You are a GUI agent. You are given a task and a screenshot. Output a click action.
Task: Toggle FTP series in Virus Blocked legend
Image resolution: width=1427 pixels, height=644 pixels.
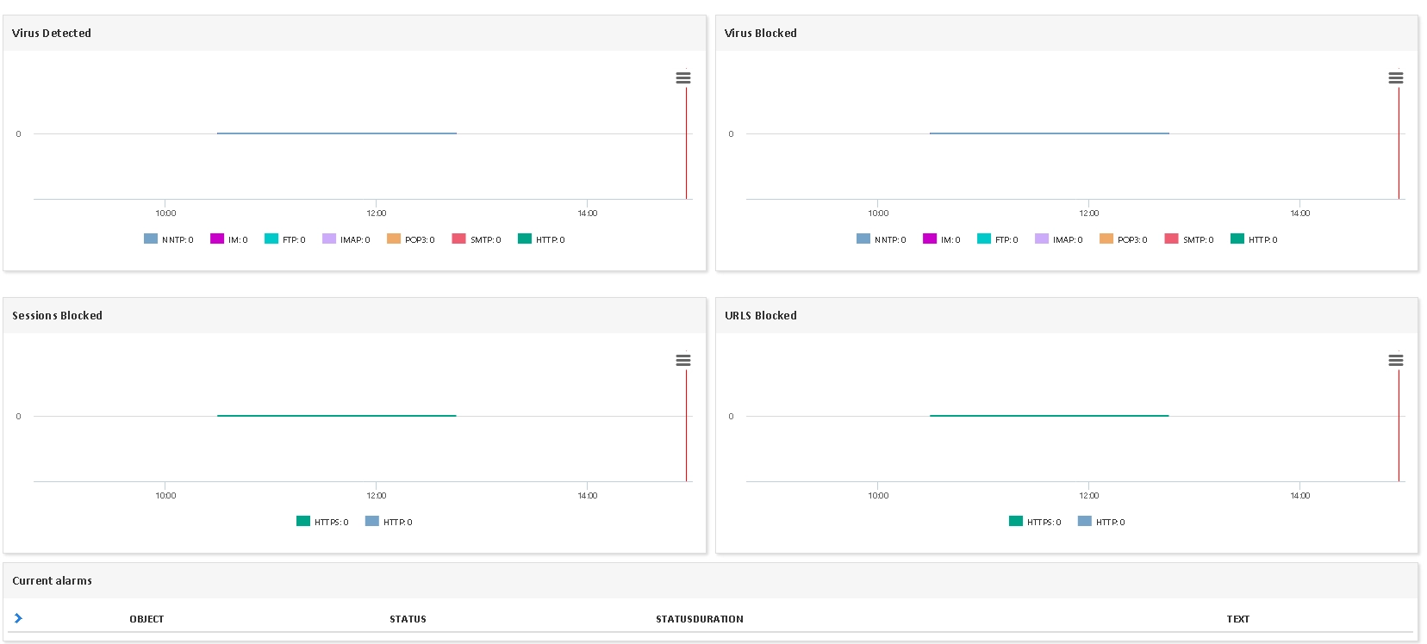[x=998, y=239]
